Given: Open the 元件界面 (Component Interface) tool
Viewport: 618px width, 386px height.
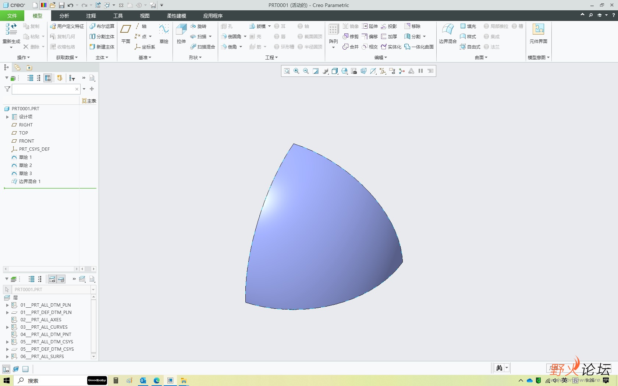Looking at the screenshot, I should (x=539, y=33).
